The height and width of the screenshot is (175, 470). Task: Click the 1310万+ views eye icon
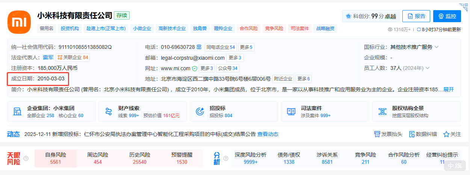[390, 29]
